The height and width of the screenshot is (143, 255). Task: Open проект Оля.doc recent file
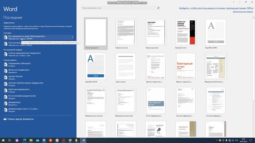click(38, 77)
